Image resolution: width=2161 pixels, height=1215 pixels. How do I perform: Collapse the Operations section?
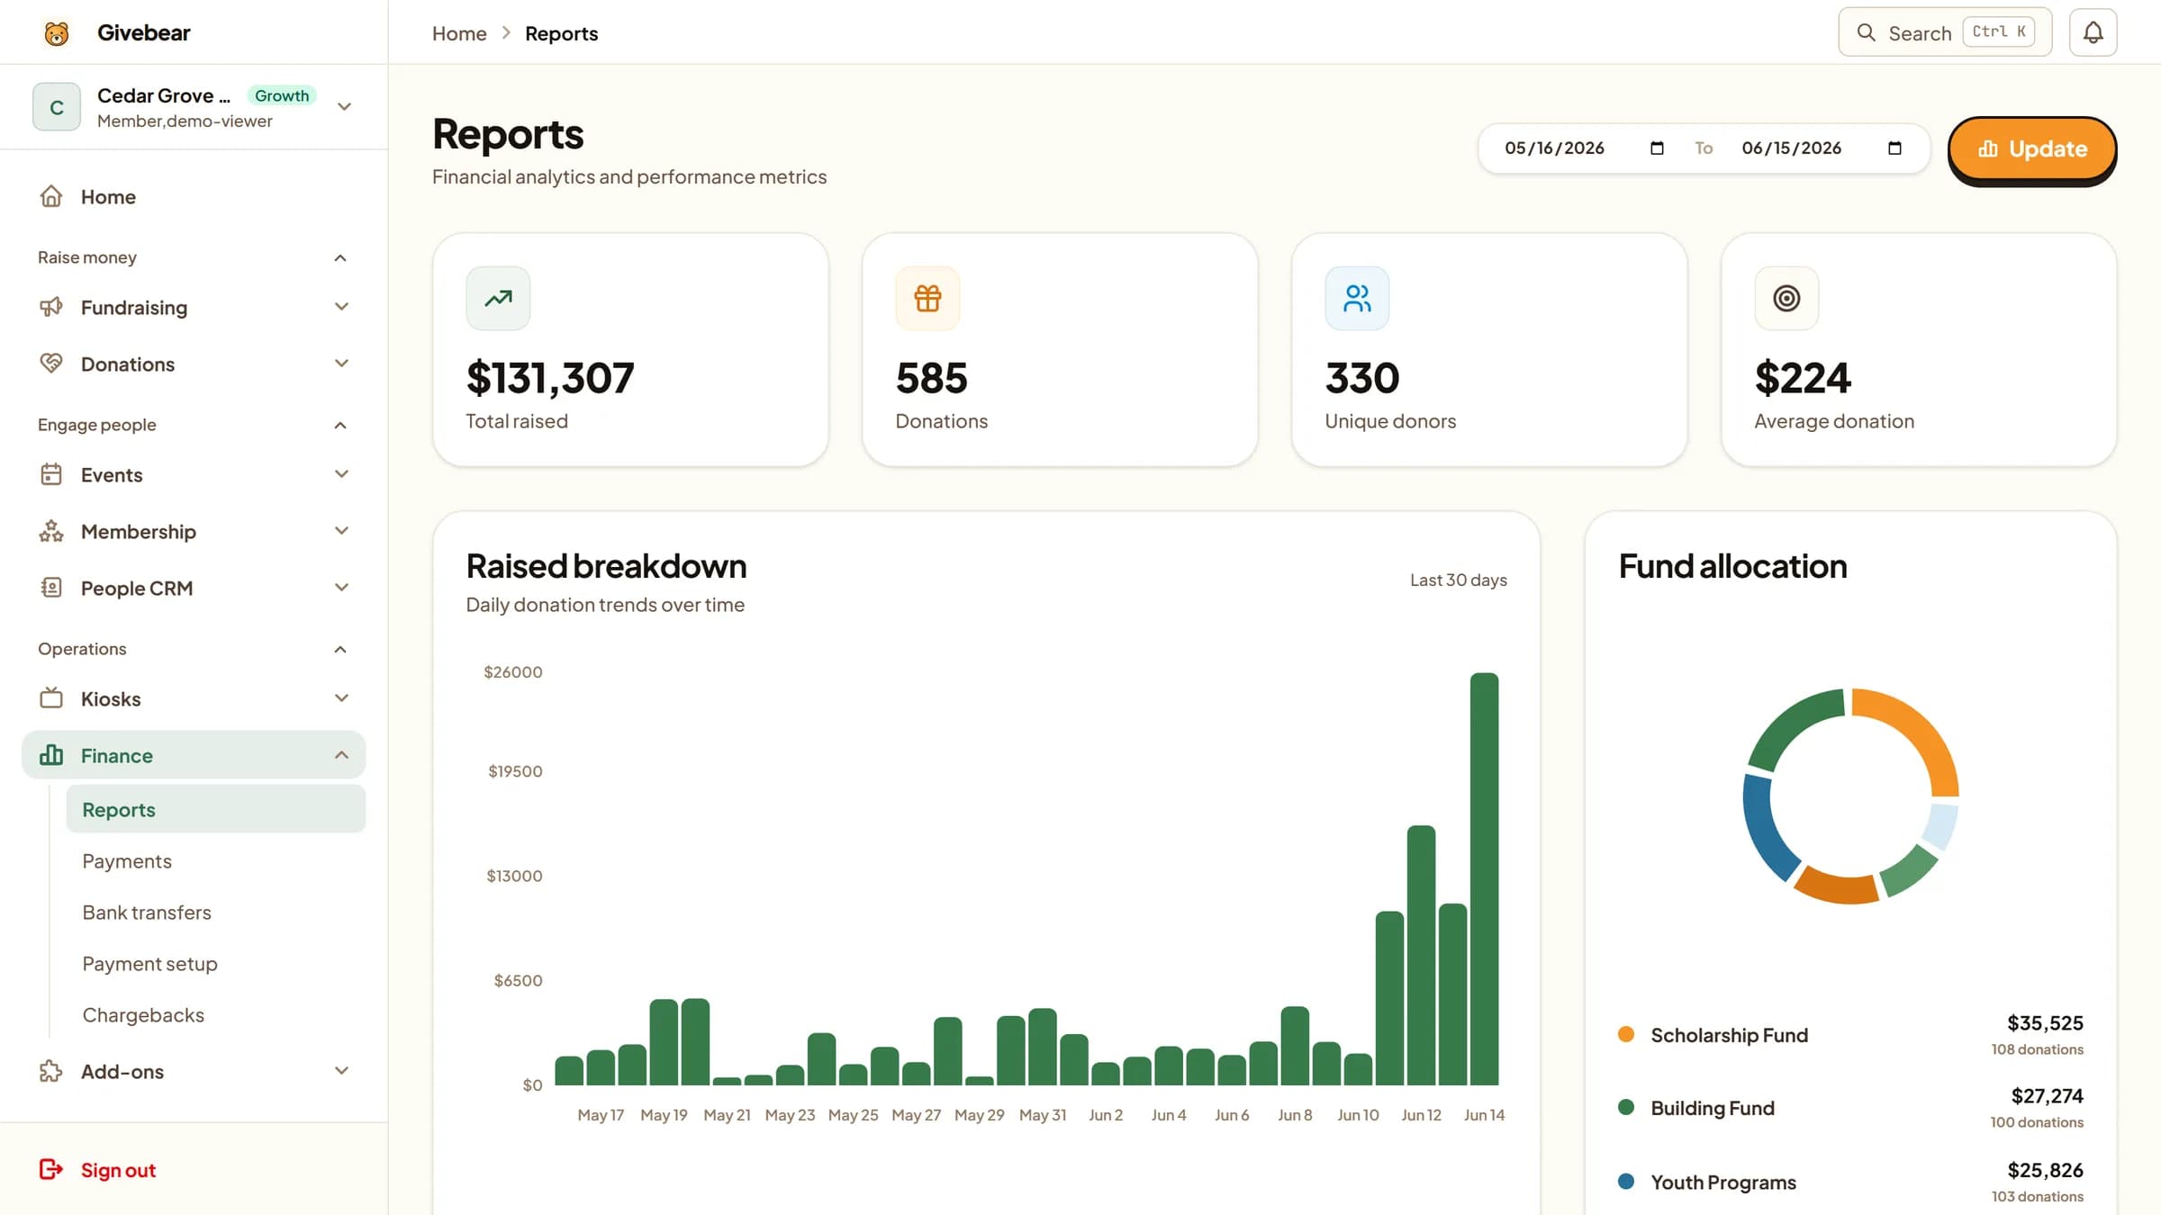(x=340, y=649)
